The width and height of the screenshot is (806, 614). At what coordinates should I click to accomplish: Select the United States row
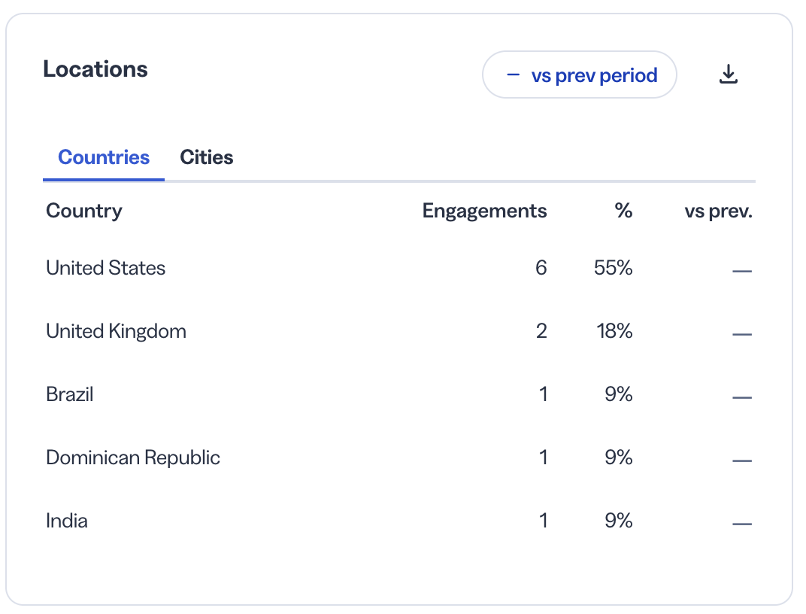[399, 268]
